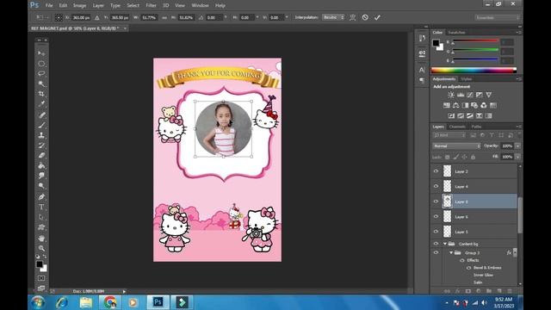Click the foreground color swatch in Color panel
Screen dimensions: 551x310
[x=436, y=43]
